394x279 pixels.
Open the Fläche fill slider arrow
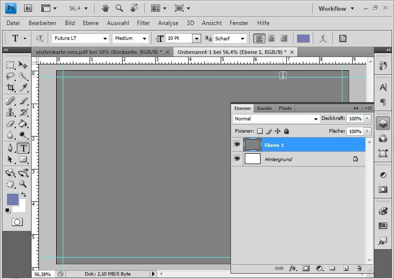pos(367,131)
